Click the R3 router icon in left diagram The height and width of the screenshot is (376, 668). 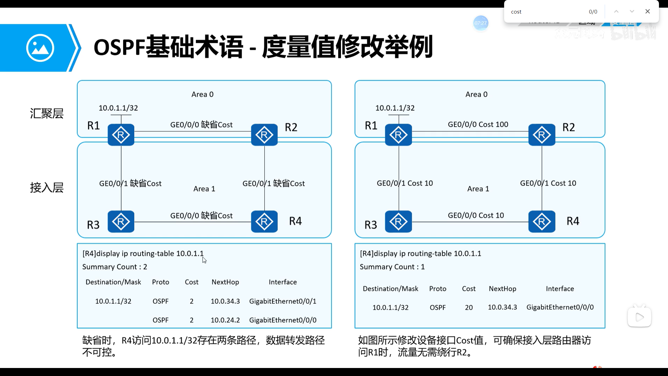(121, 221)
